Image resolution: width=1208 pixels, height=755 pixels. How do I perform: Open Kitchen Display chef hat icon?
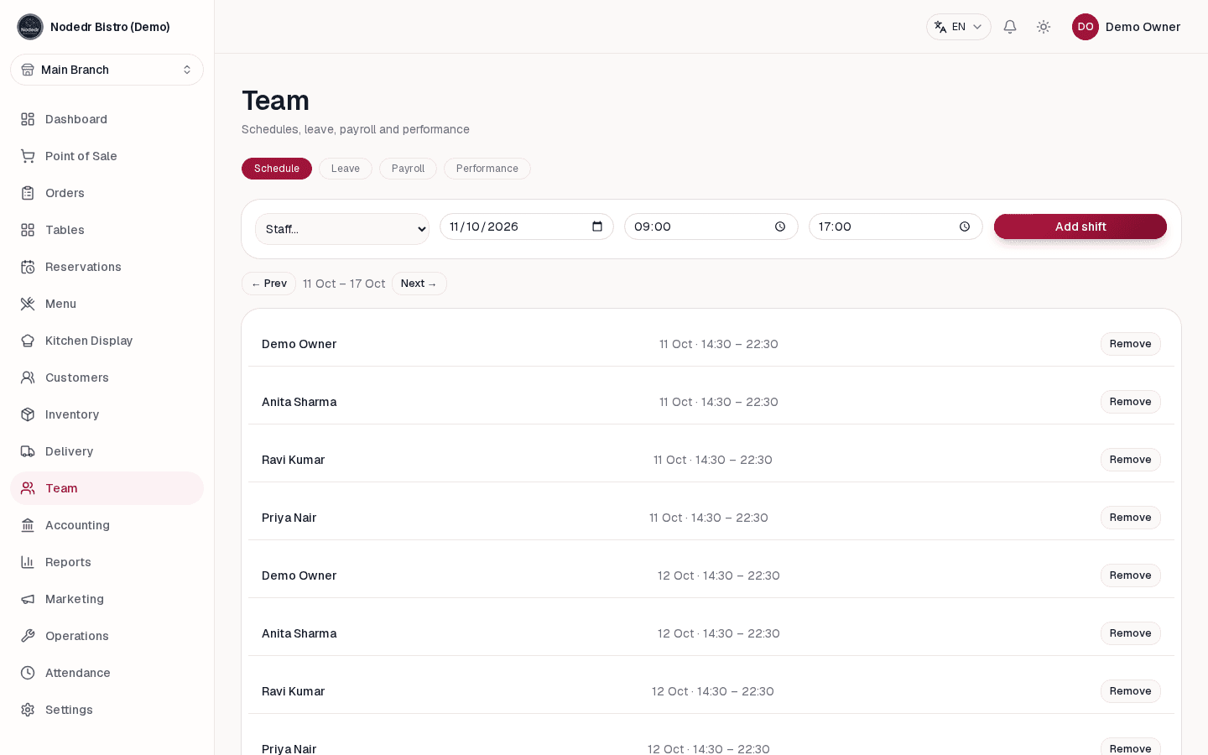coord(28,341)
